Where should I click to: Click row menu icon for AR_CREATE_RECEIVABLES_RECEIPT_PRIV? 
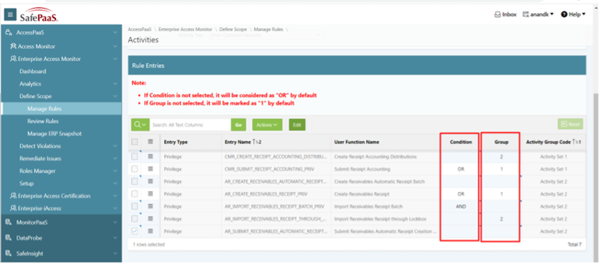click(x=151, y=194)
